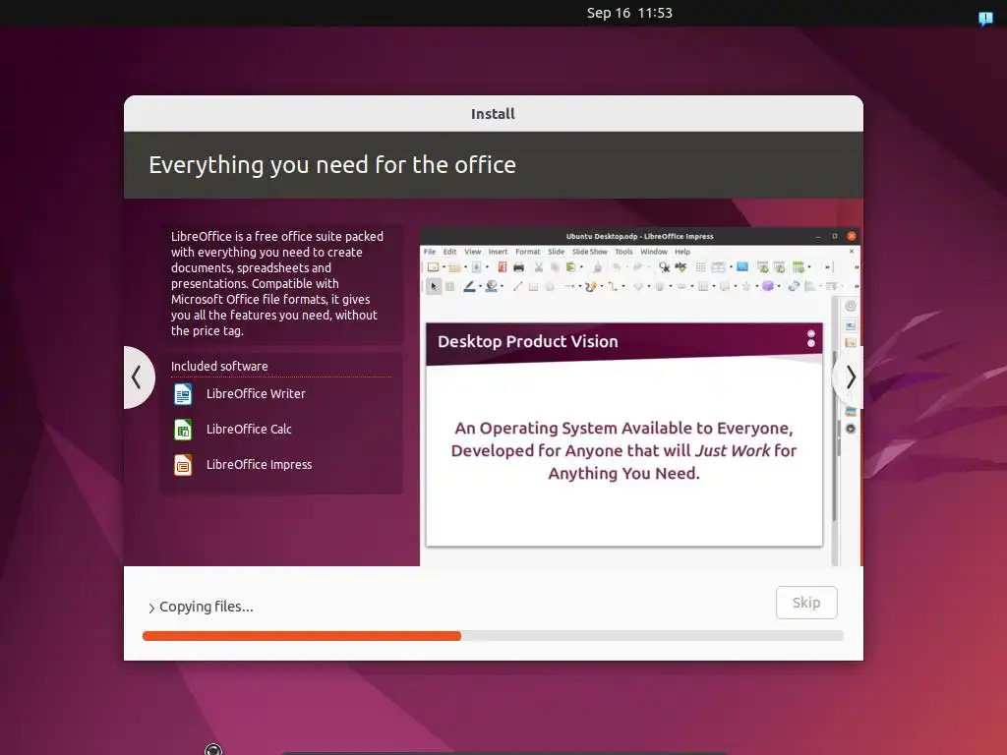Open Format menu in the Impress screenshot
1007x755 pixels.
(528, 252)
